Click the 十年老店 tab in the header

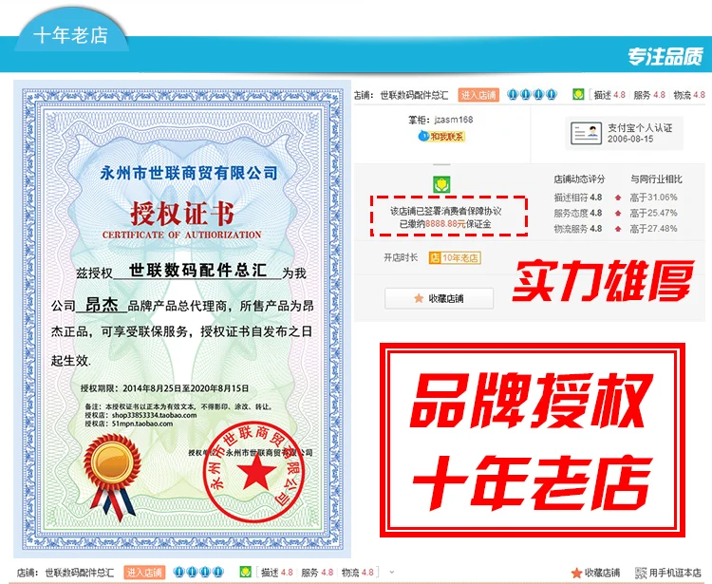point(70,35)
